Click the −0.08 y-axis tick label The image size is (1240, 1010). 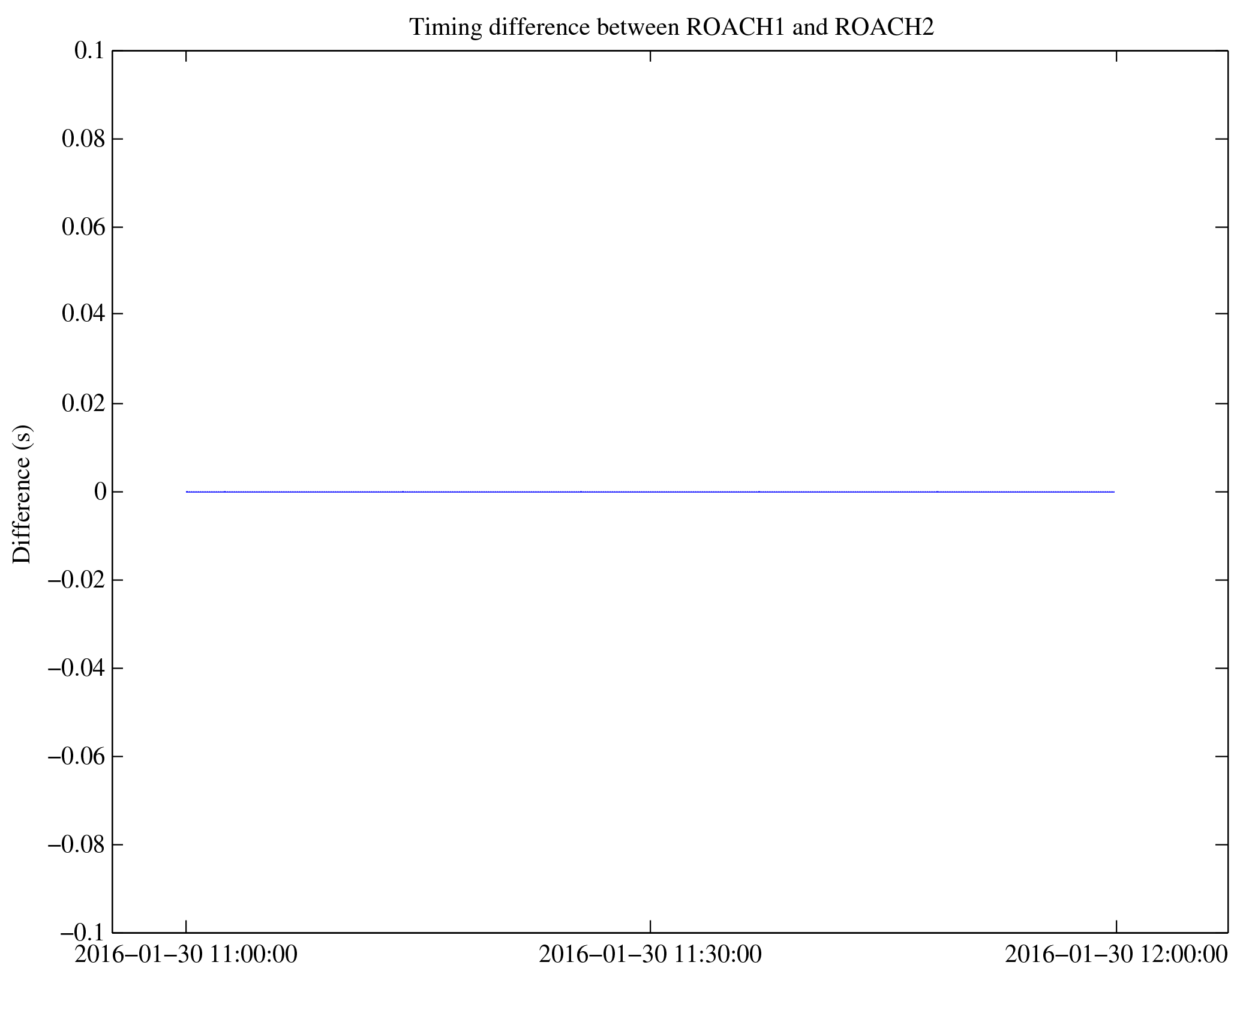coord(76,845)
